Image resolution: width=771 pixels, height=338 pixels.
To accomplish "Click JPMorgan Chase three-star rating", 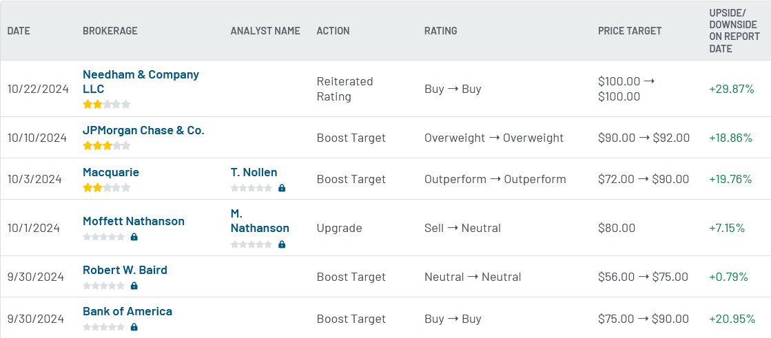I will point(107,145).
